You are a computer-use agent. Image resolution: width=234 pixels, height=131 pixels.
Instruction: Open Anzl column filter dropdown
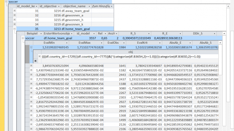point(117,33)
